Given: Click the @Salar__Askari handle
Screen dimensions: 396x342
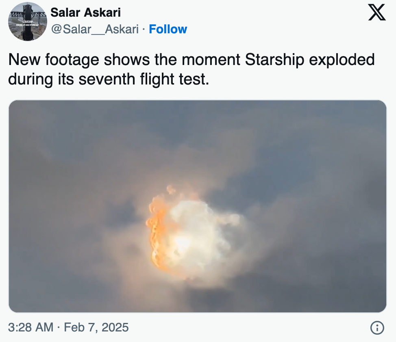Looking at the screenshot, I should [95, 29].
